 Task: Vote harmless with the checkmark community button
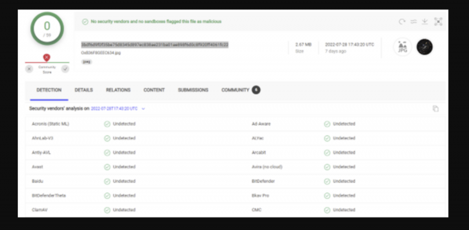65,69
